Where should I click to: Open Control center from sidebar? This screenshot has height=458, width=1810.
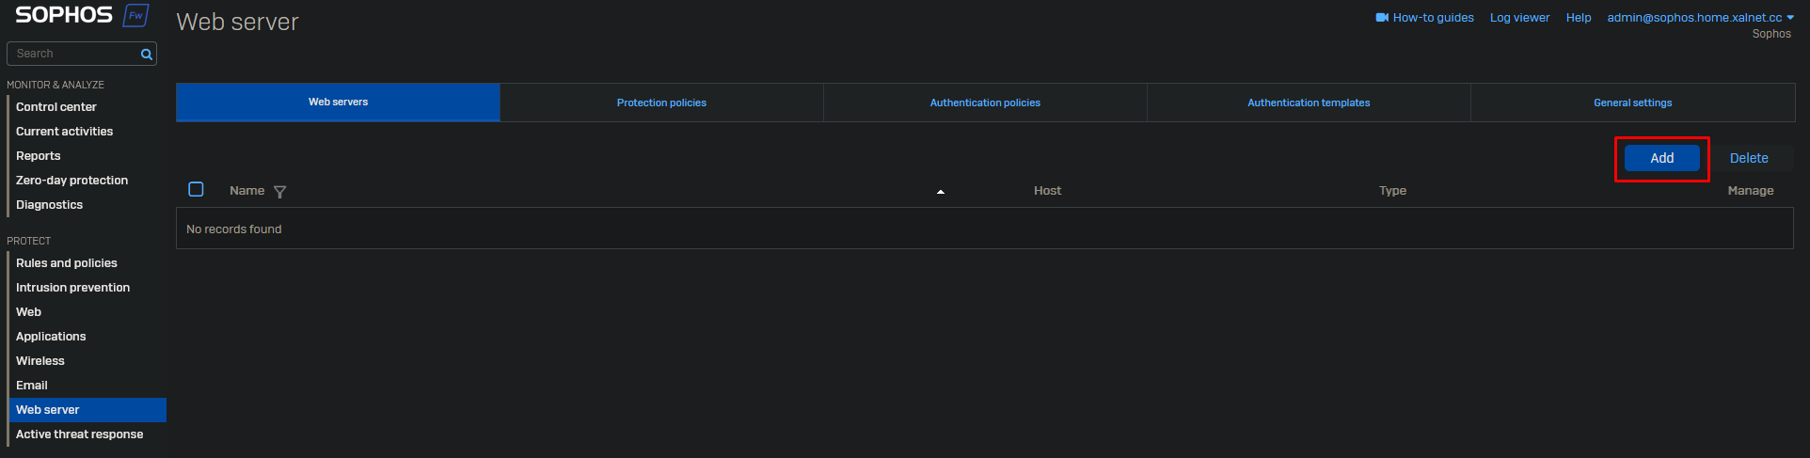click(x=56, y=107)
